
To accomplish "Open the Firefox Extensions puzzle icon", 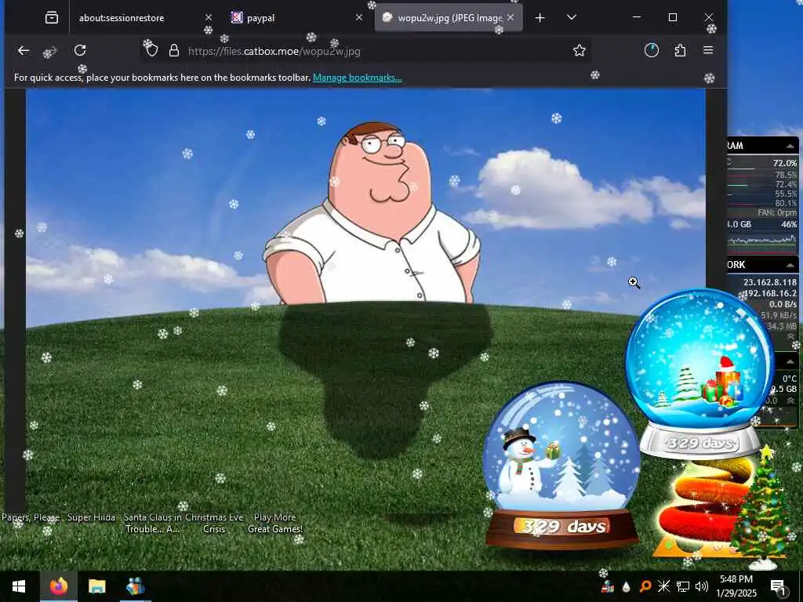I will tap(680, 50).
